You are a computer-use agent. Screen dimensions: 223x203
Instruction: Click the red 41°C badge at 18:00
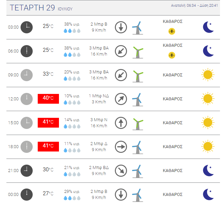(48, 146)
